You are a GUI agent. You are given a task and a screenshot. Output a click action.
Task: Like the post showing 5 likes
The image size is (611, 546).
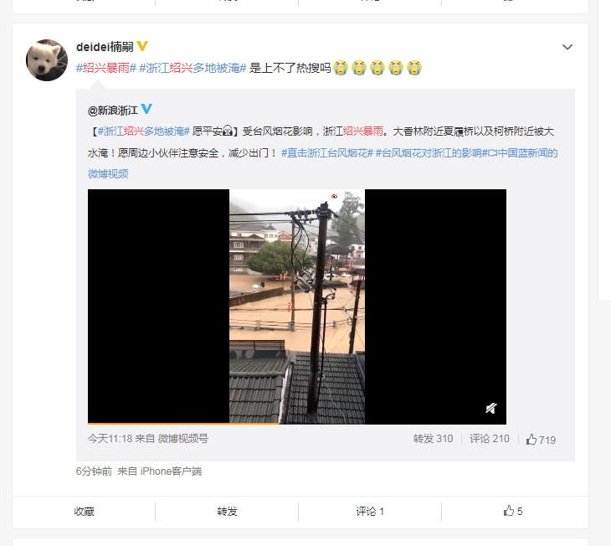[513, 511]
